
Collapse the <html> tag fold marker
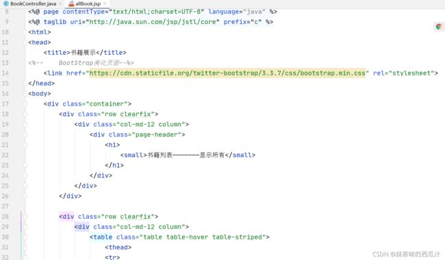[25, 32]
